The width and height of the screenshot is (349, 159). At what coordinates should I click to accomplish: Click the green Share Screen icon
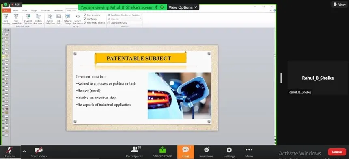[163, 150]
